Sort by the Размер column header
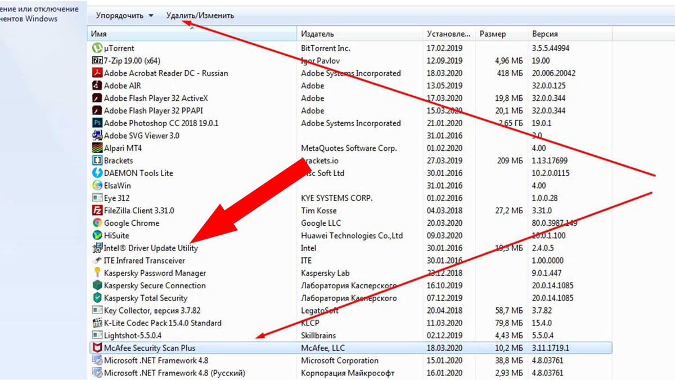 click(x=502, y=34)
